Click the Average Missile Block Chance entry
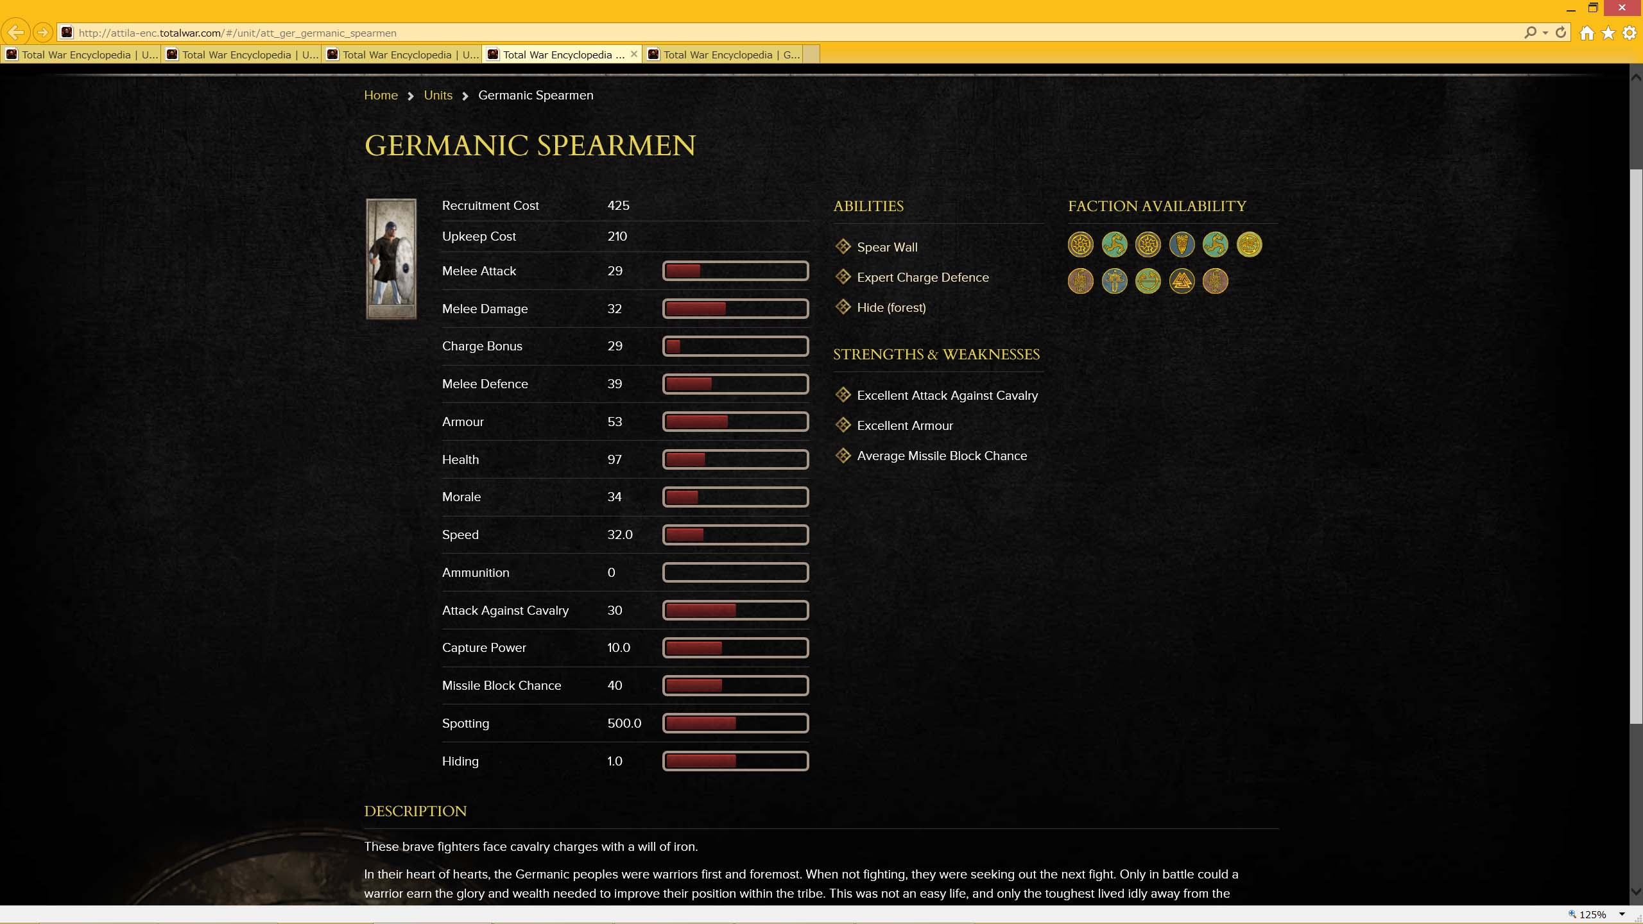 click(942, 456)
